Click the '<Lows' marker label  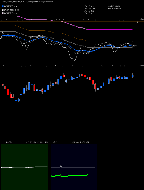tap(142, 65)
